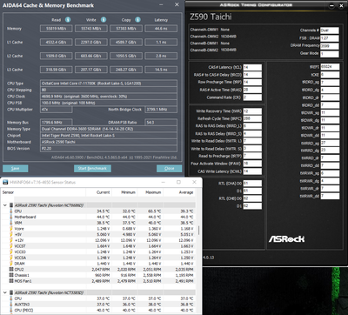Collapse the ASRock Z590 Taichi NCT6686D group
348x315 pixels.
[x=5, y=205]
